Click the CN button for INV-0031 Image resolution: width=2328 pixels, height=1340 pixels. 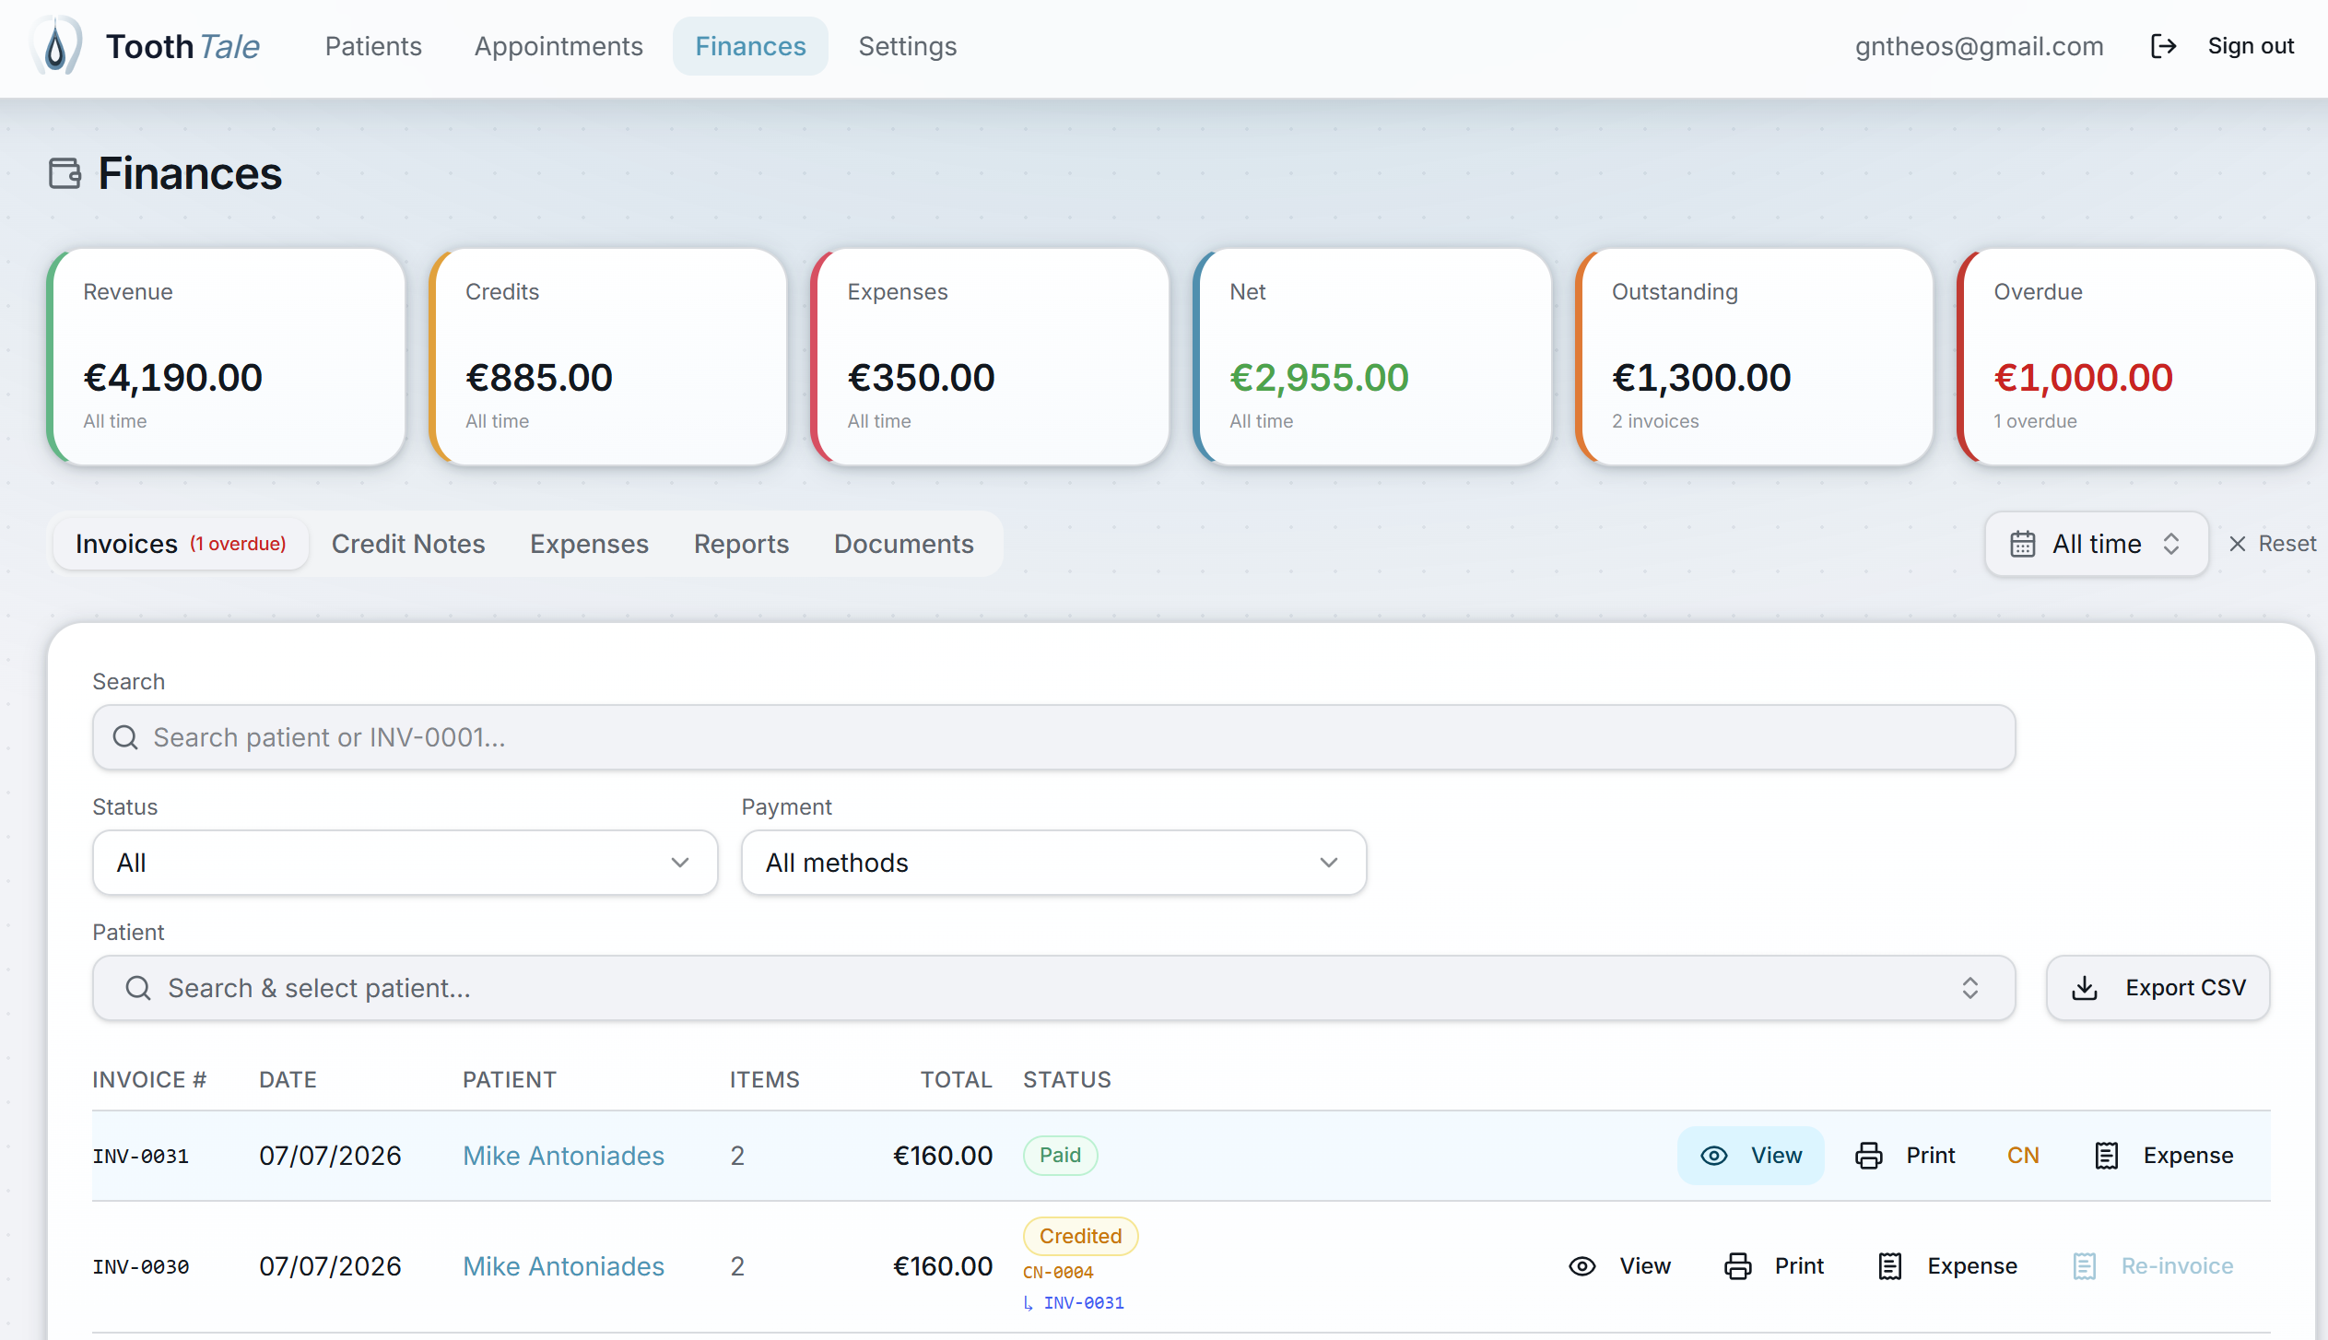(2023, 1156)
